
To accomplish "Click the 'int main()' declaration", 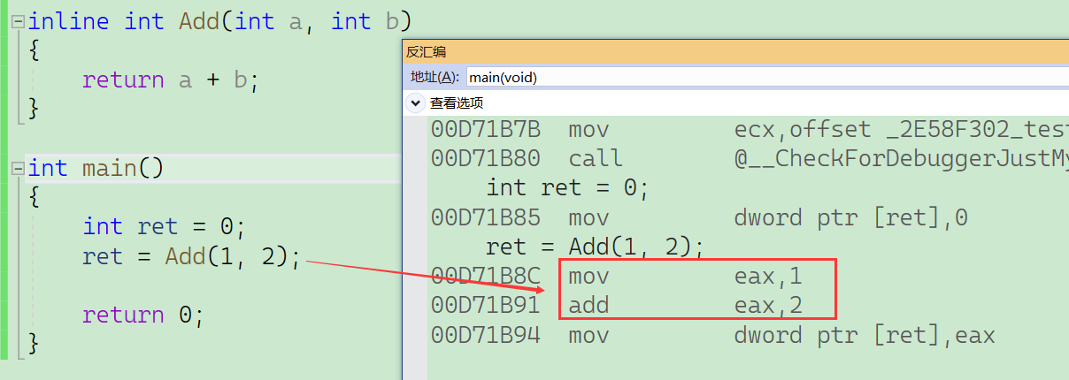I will tap(96, 168).
